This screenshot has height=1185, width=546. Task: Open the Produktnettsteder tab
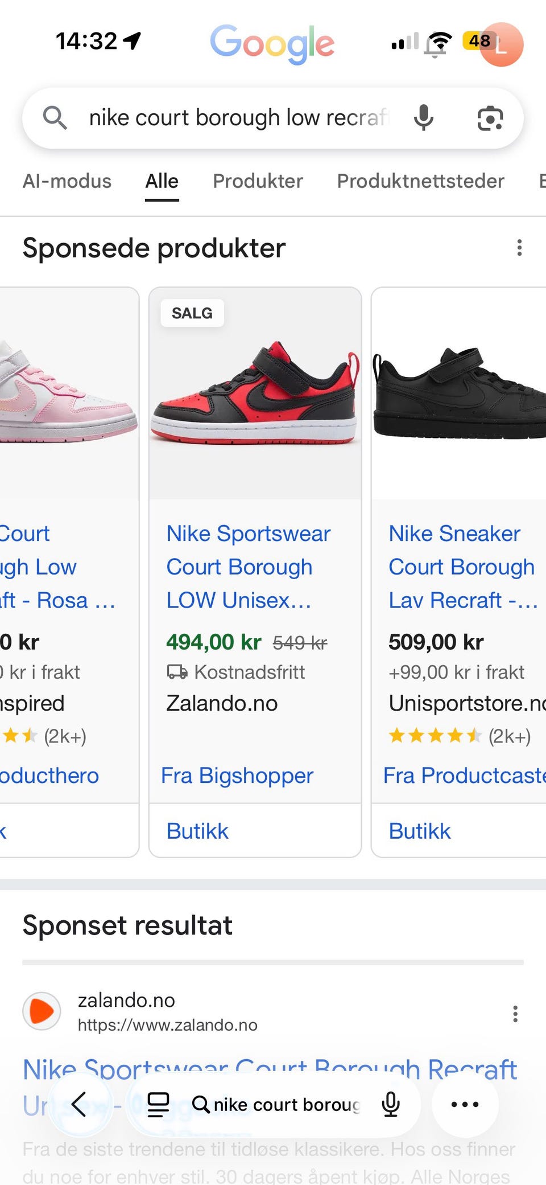(x=420, y=181)
